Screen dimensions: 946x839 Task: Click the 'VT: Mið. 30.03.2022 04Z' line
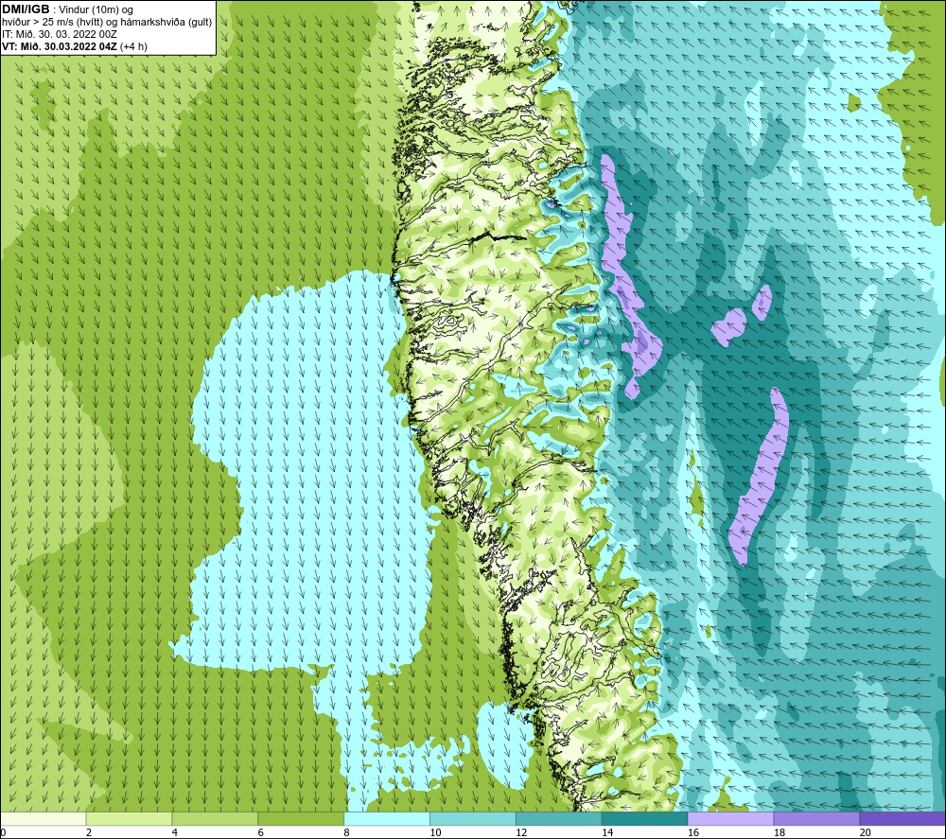tap(74, 46)
